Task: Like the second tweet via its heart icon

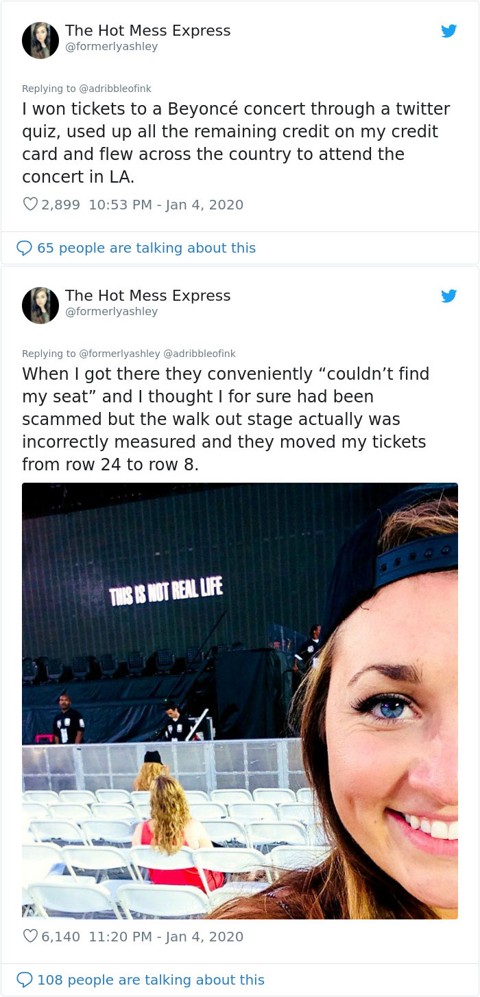Action: tap(29, 936)
